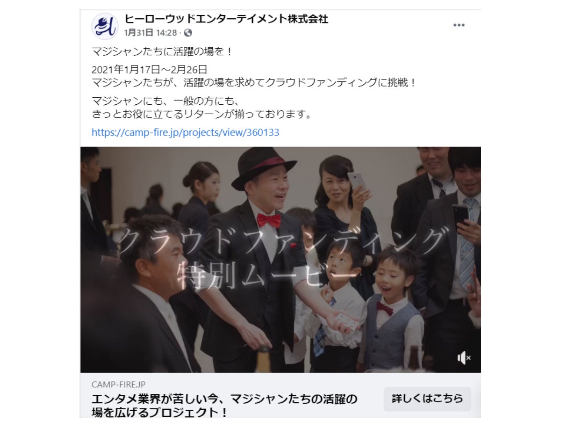Open the post timestamp 1月31日 14:28
The width and height of the screenshot is (561, 421).
[151, 33]
